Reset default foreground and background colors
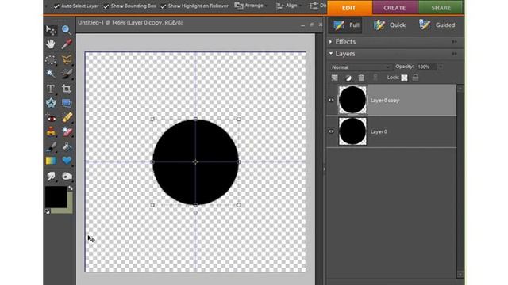508x285 pixels. [x=48, y=211]
